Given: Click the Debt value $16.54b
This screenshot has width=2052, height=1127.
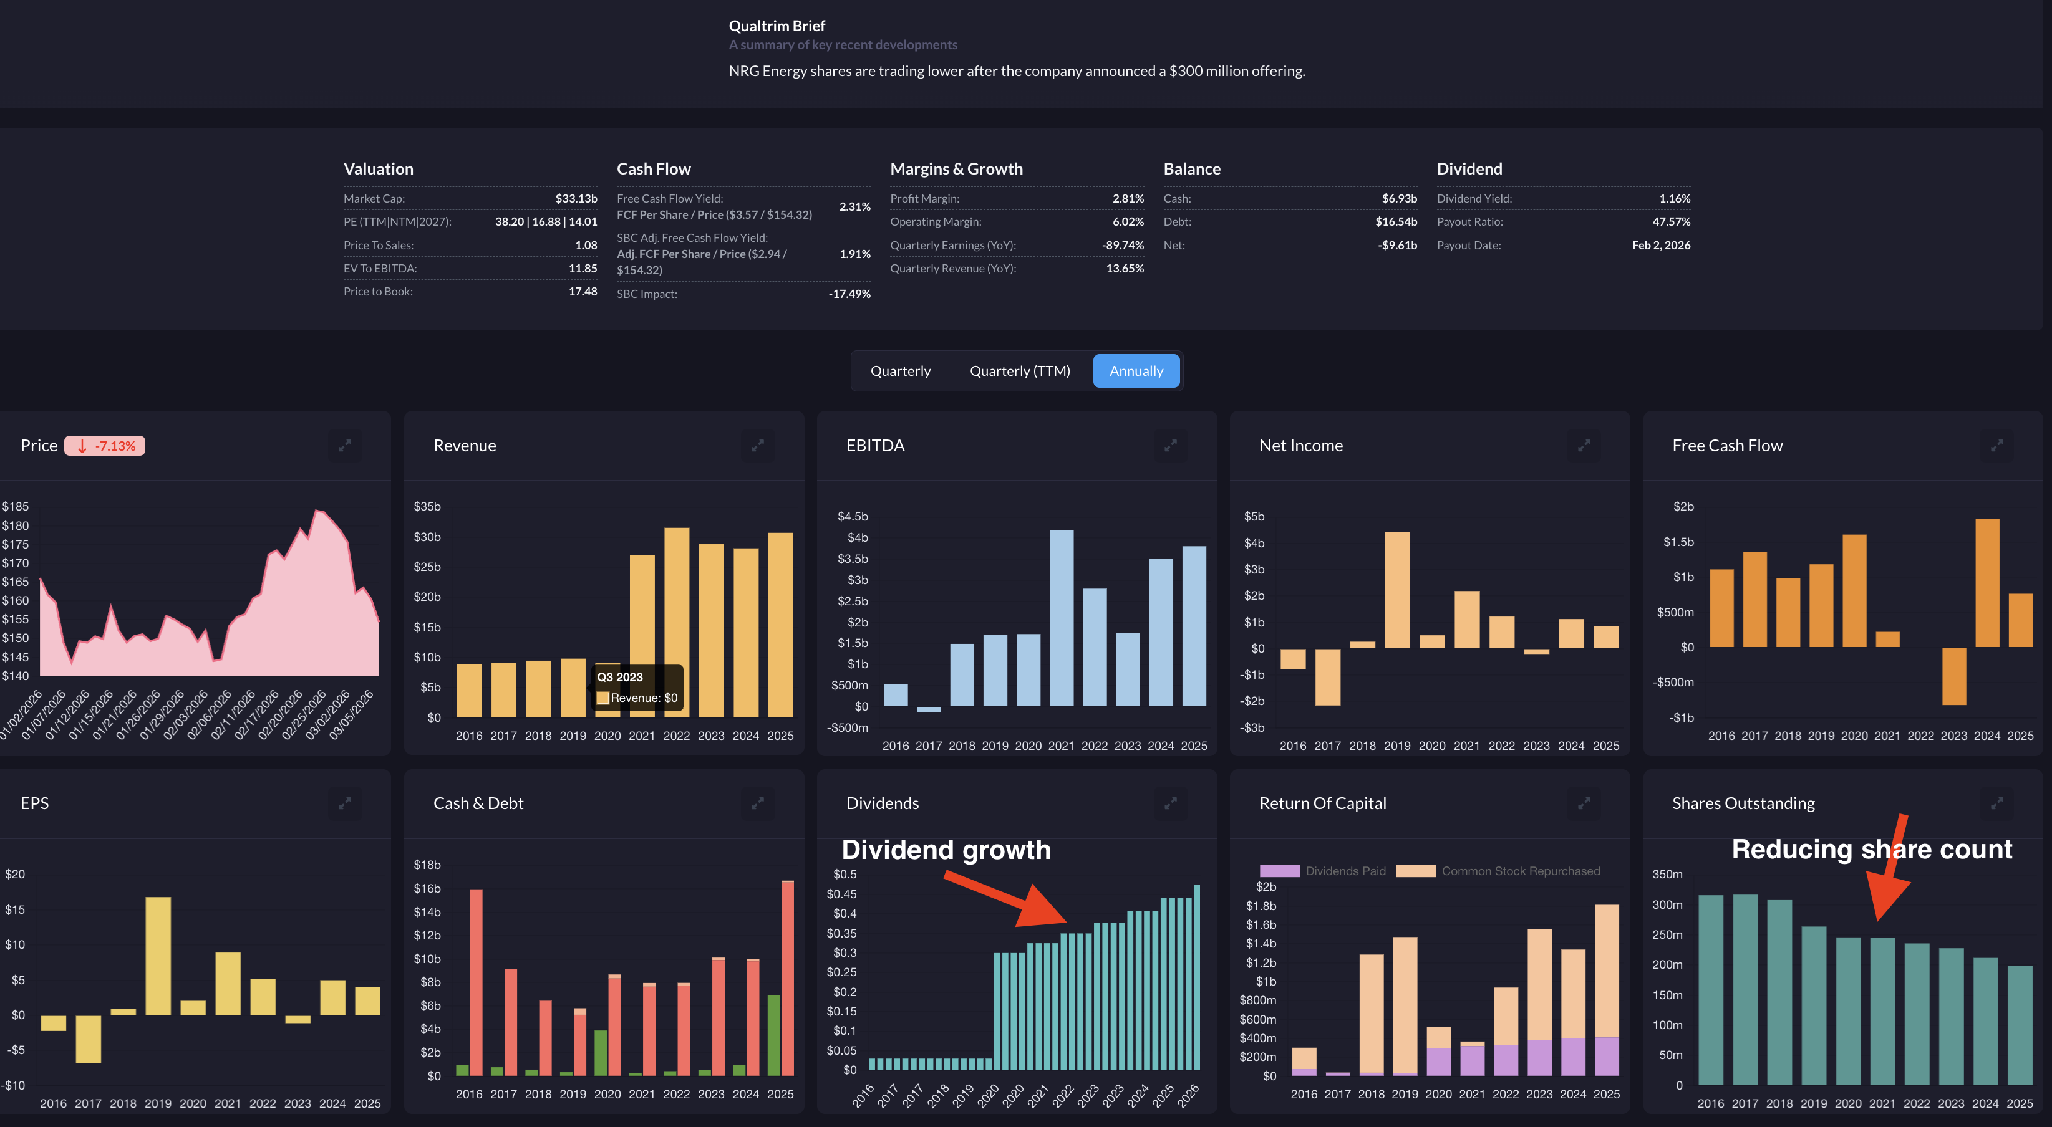Looking at the screenshot, I should [x=1396, y=221].
